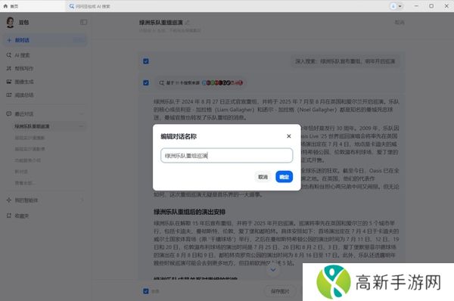Image resolution: width=454 pixels, height=301 pixels.
Task: Click the 保存图片 save image button
Action: pos(280,291)
